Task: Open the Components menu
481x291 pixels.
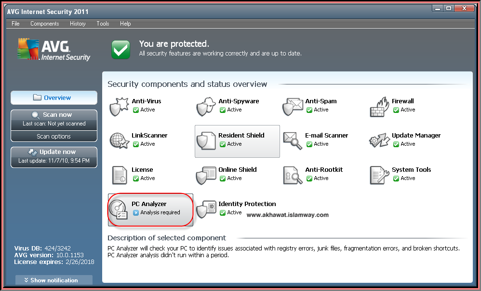Action: [x=44, y=24]
